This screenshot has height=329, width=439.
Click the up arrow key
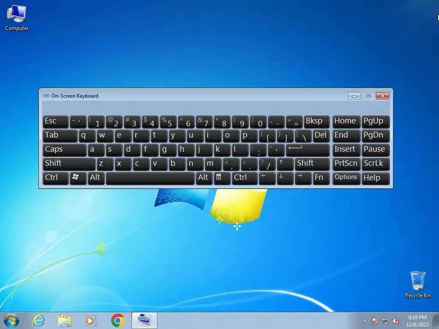[x=285, y=164]
